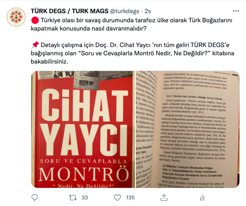
Task: Click the section 3.2.2 heading in the page photo
Action: 194,97
